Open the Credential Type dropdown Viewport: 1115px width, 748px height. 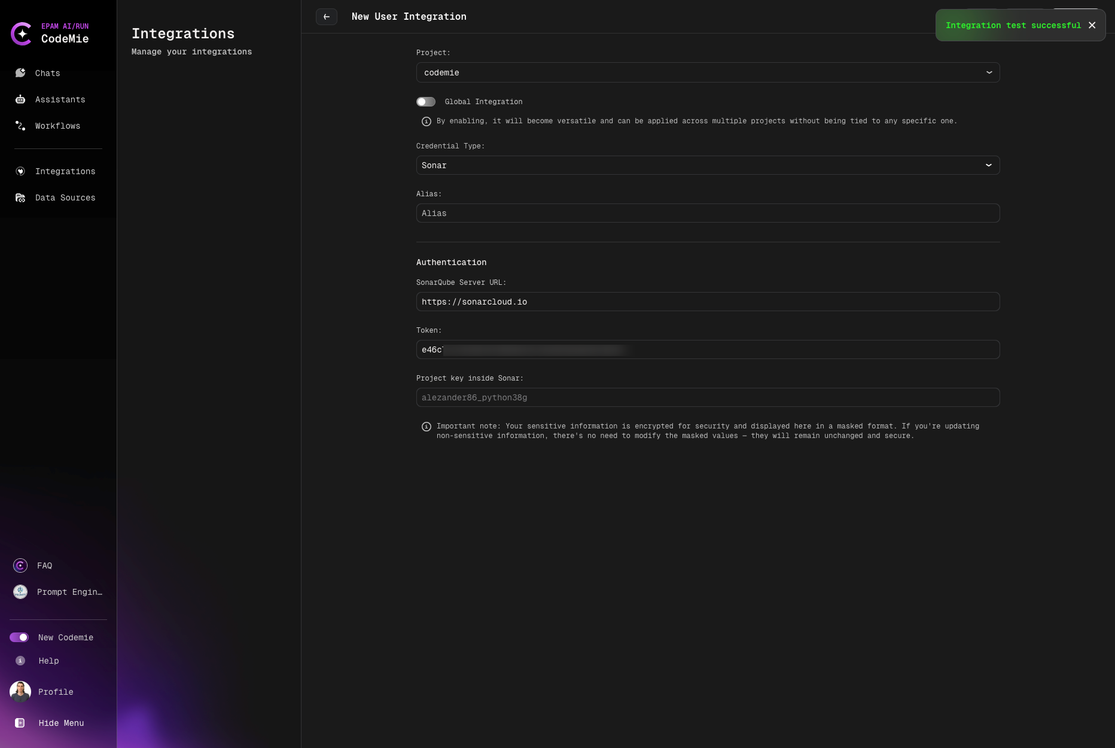707,165
